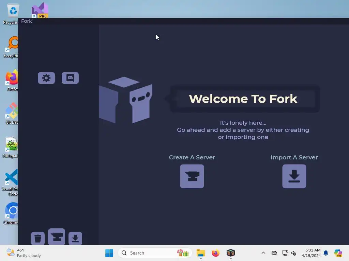Image resolution: width=349 pixels, height=261 pixels.
Task: Open the notification bell icon
Action: coord(326,253)
